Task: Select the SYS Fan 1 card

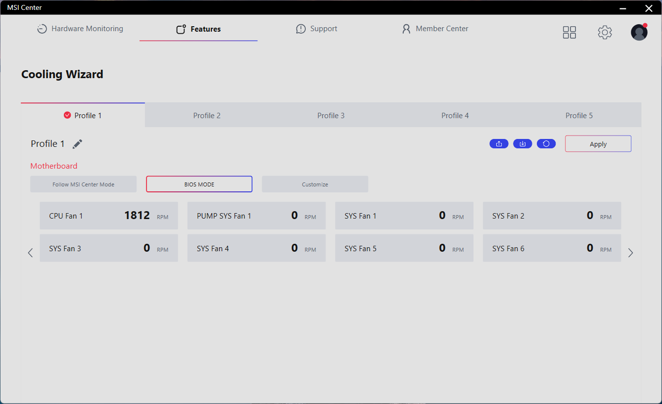Action: click(x=404, y=216)
